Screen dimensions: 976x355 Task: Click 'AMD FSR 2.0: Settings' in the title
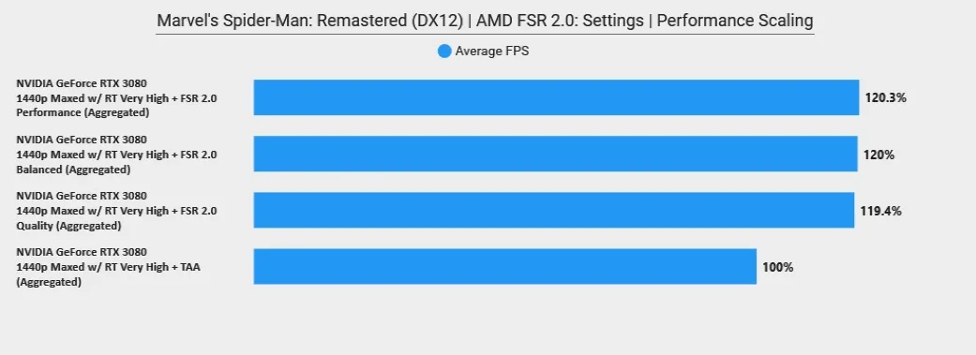(x=561, y=21)
